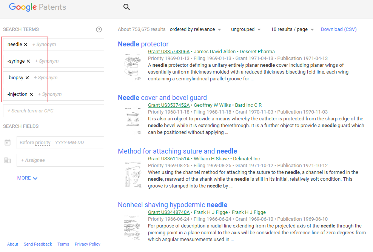Open the Needle protector result
Screen dimensions: 373x252
coord(143,44)
